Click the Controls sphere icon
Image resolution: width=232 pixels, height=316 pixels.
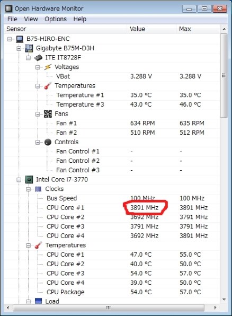point(48,142)
